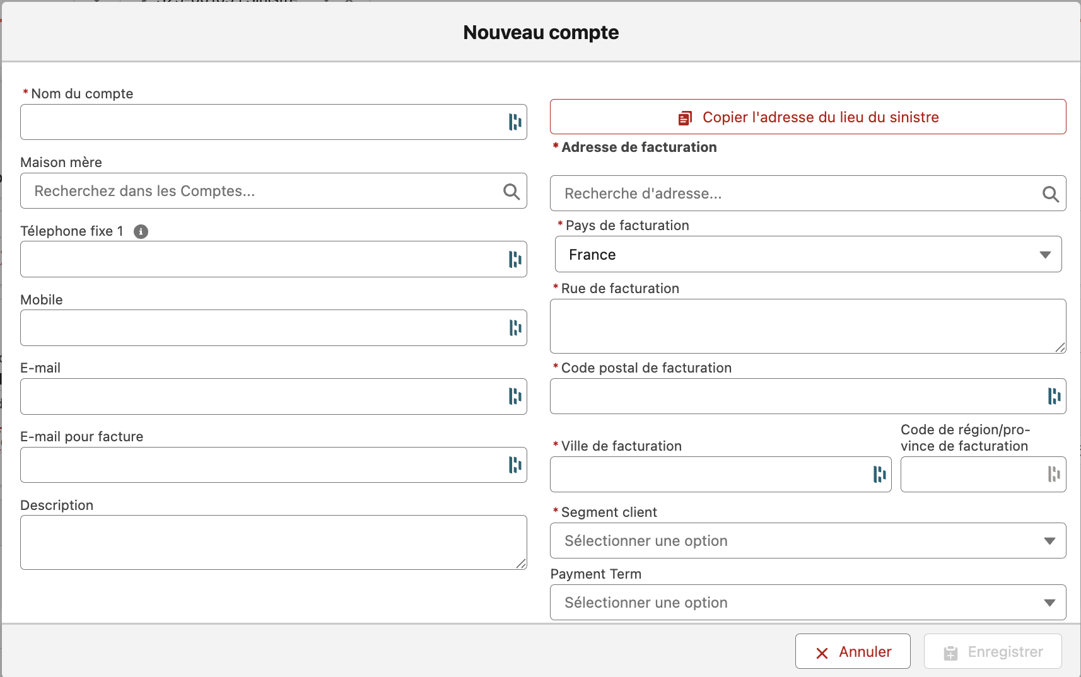Screen dimensions: 1081x677
Task: Click the autofill icon in Ville de facturation field
Action: pos(879,475)
